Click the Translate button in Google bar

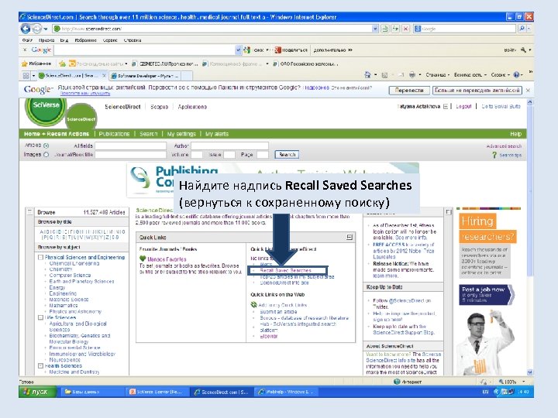pyautogui.click(x=409, y=91)
